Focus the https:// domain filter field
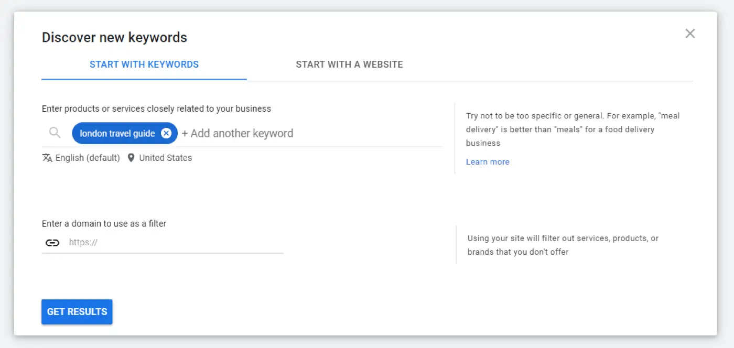This screenshot has height=348, width=734. click(x=173, y=243)
